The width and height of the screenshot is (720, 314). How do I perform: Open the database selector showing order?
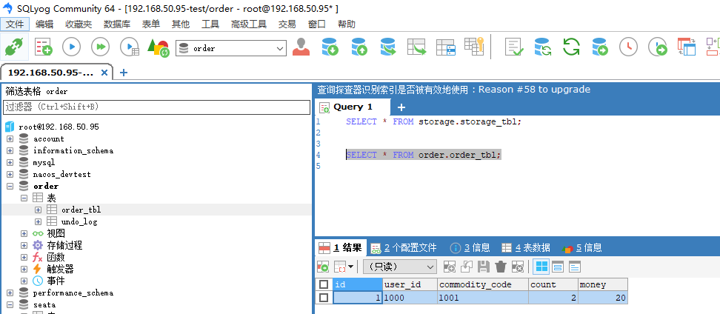[231, 48]
